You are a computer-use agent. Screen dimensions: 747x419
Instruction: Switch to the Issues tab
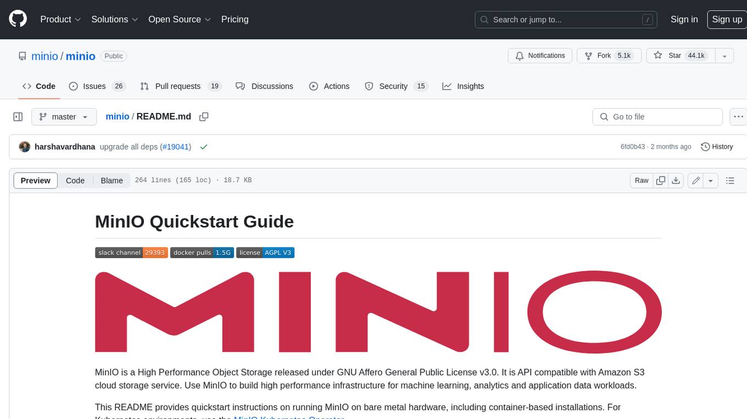tap(97, 86)
